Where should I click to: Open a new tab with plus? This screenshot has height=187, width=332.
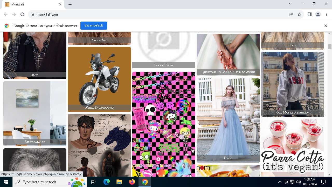[70, 4]
